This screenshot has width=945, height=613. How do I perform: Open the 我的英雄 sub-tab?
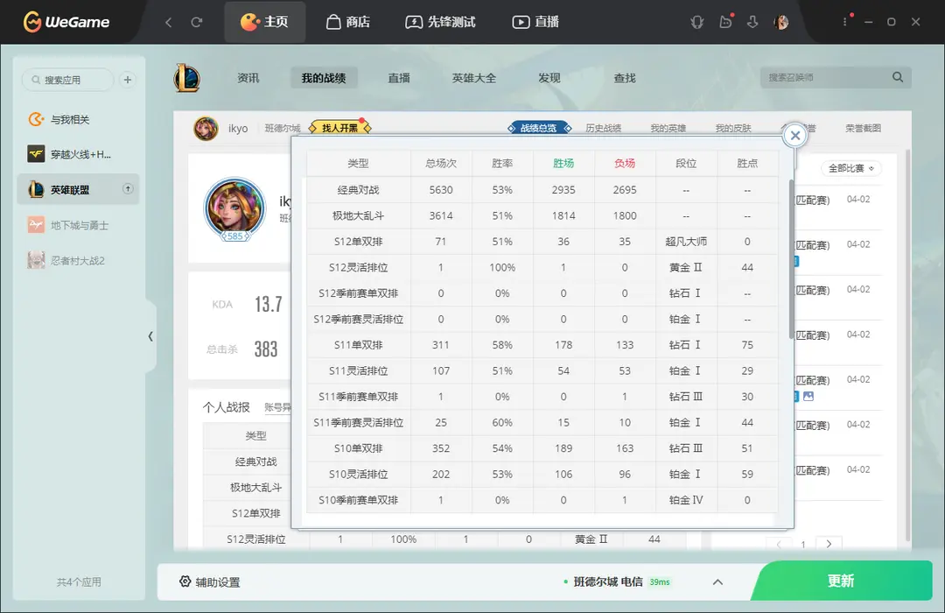[668, 128]
